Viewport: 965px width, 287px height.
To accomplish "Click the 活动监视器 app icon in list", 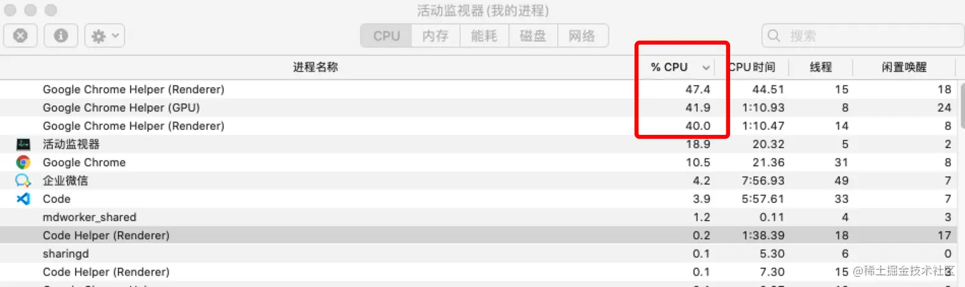I will 24,144.
